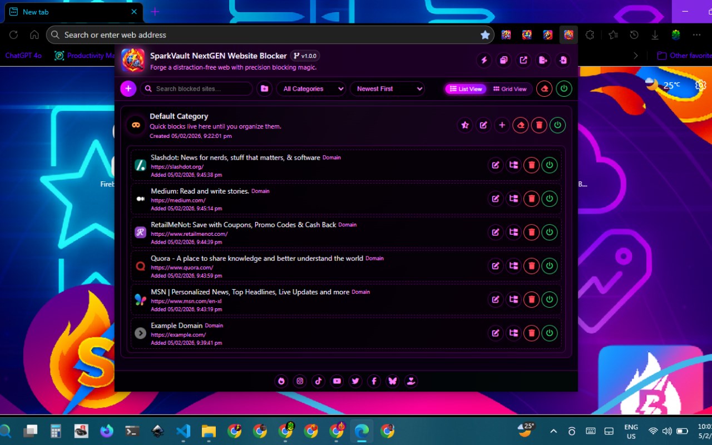
Task: Open the Bluesky butterfly icon in the footer
Action: coord(392,381)
